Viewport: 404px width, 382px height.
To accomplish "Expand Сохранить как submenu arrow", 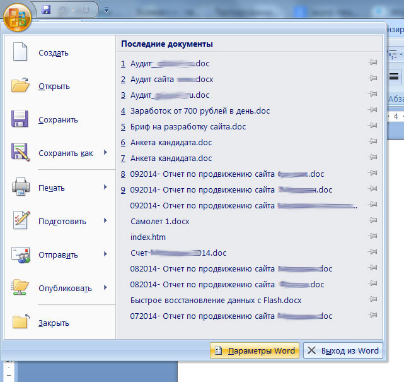I will (105, 152).
